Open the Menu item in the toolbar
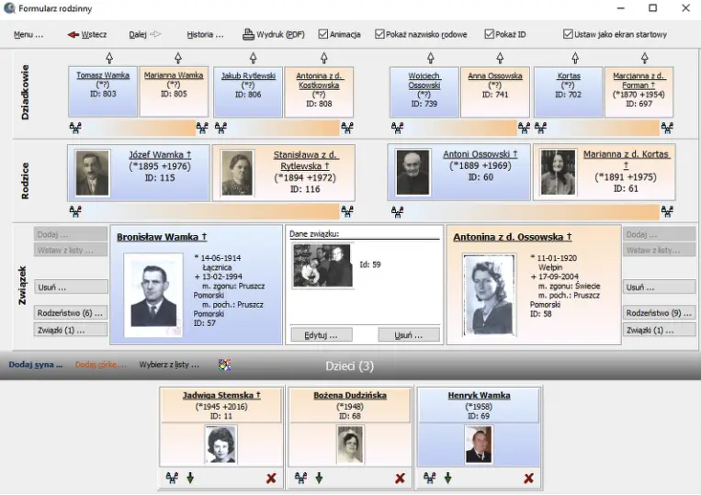Image resolution: width=701 pixels, height=495 pixels. pyautogui.click(x=28, y=35)
